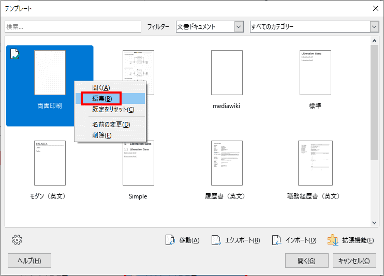Click the ヘルプ(H) button
384x276 pixels.
[29, 260]
